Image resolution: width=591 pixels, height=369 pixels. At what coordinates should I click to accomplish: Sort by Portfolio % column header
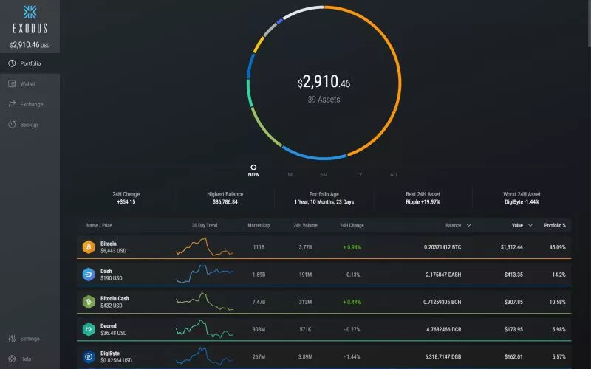[x=555, y=225]
